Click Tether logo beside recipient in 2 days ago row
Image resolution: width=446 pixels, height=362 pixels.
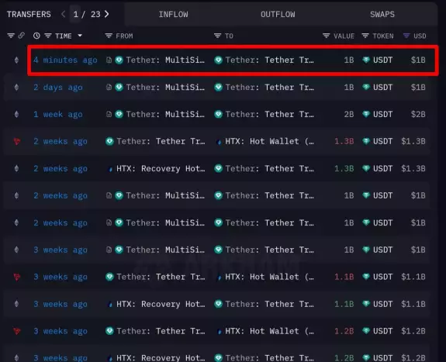pyautogui.click(x=218, y=87)
